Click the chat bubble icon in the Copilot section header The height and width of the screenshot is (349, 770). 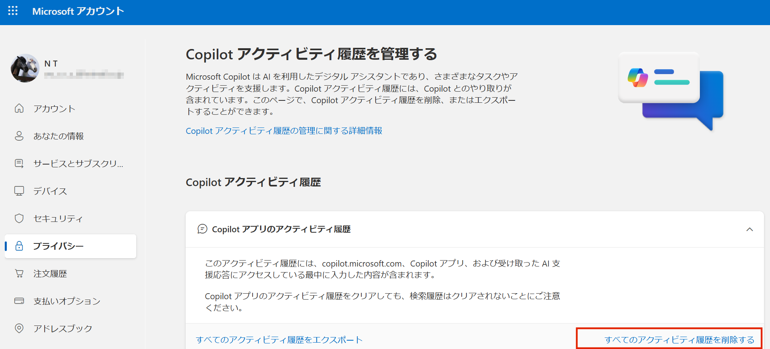click(202, 229)
